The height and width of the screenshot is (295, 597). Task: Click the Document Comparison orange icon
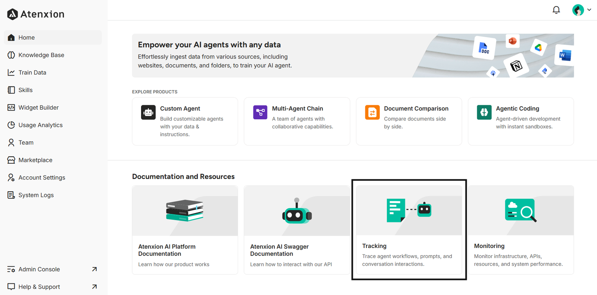coord(372,112)
